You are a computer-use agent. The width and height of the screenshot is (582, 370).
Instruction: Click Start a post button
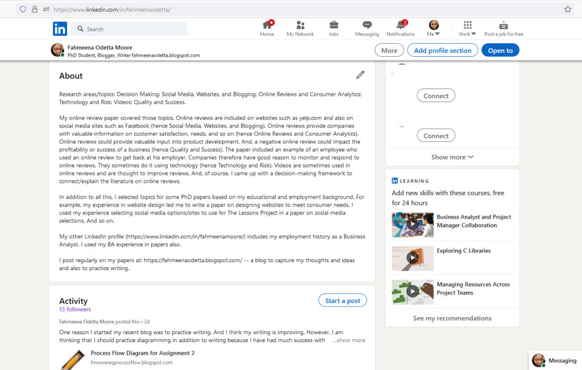pos(342,301)
